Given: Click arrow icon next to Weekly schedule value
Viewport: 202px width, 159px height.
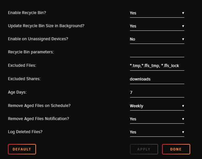Looking at the screenshot, I should tap(183, 106).
